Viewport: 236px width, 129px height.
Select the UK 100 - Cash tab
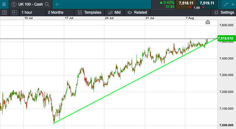pyautogui.click(x=31, y=4)
